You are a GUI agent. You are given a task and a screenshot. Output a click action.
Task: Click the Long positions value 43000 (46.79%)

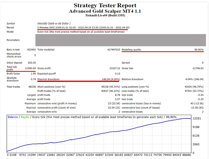click(x=194, y=87)
